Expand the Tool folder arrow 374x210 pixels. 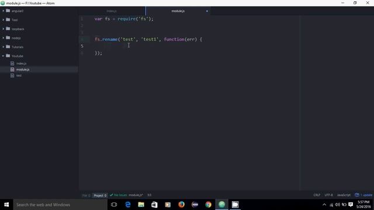point(3,20)
